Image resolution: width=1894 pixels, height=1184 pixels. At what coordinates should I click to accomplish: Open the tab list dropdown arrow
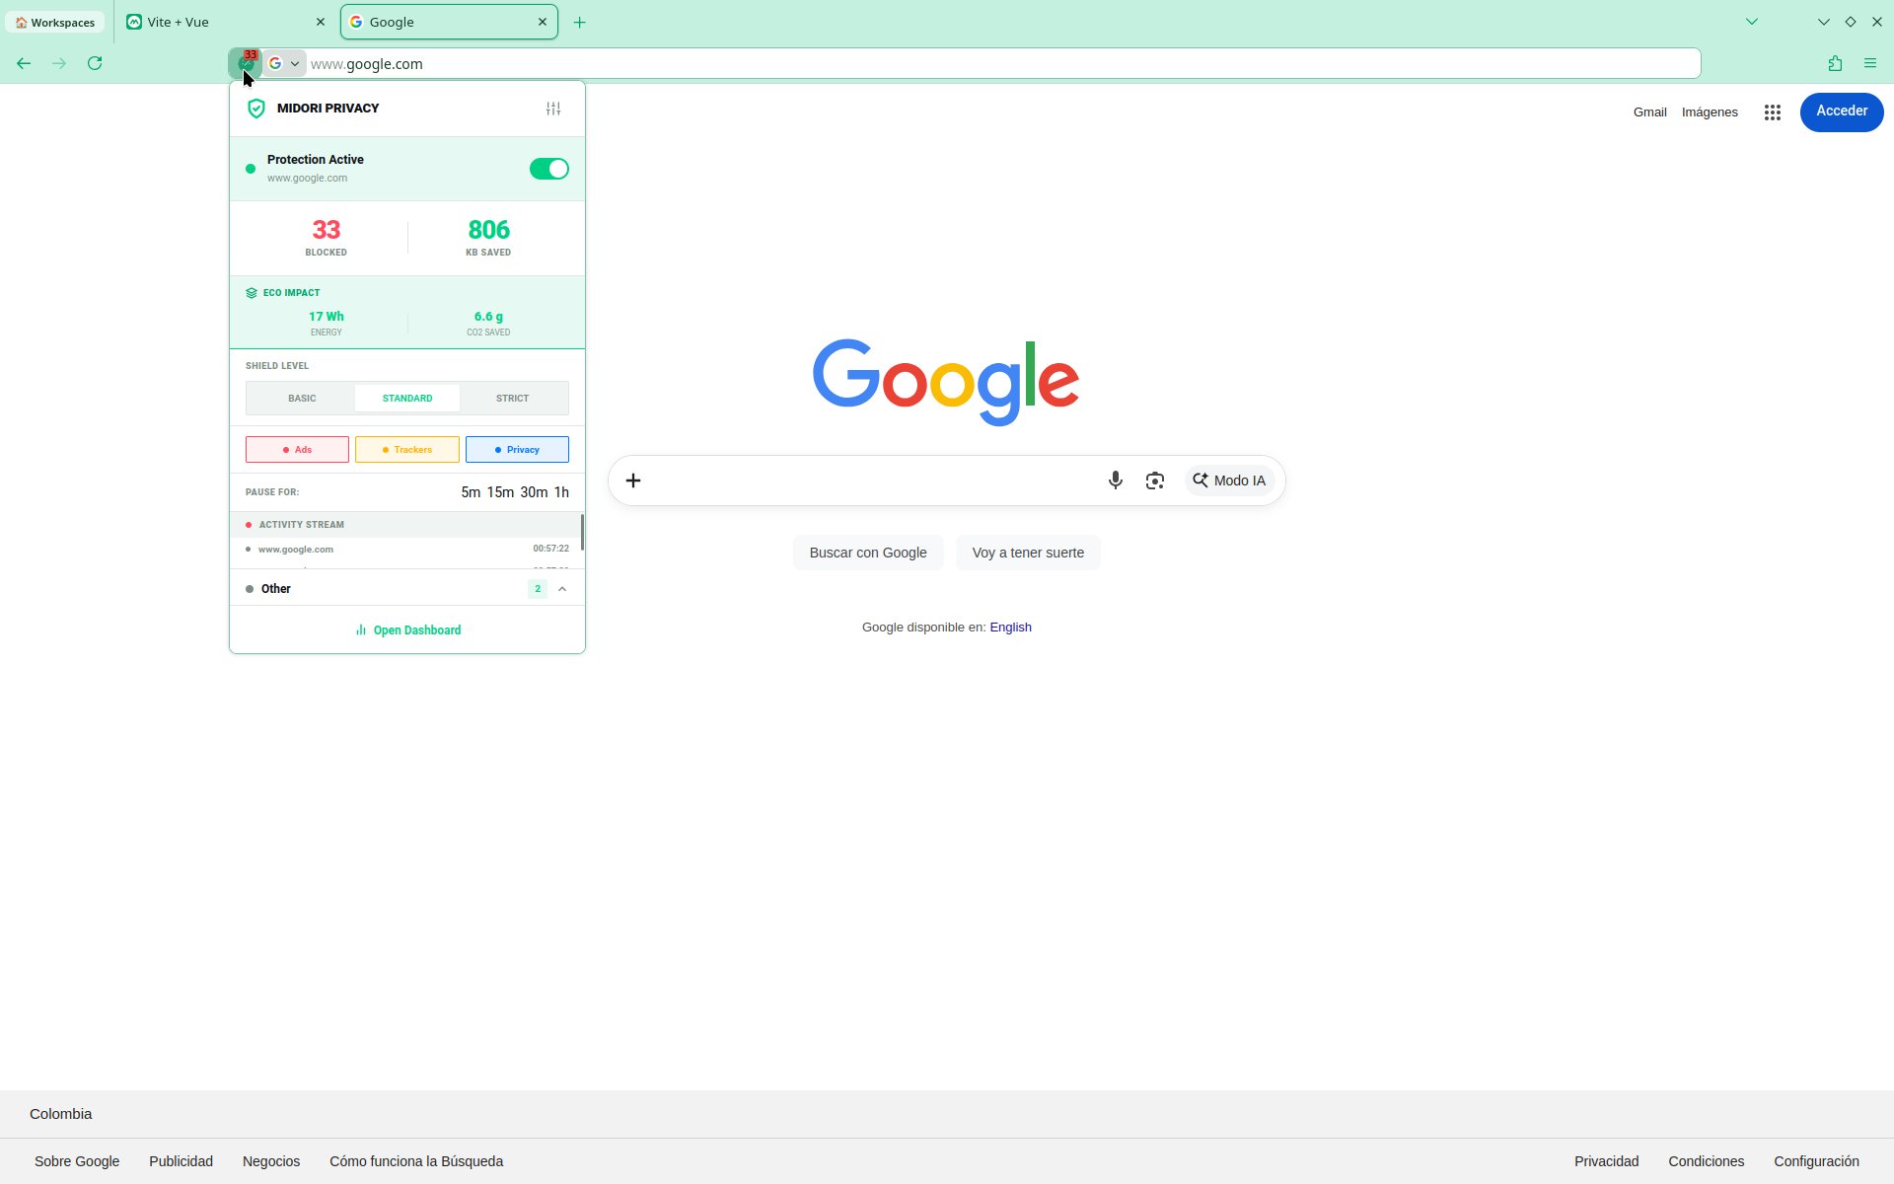pos(1751,22)
